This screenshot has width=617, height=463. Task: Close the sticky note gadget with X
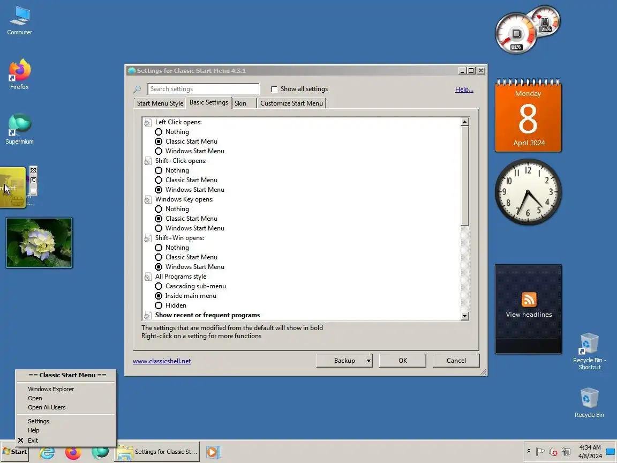(33, 170)
